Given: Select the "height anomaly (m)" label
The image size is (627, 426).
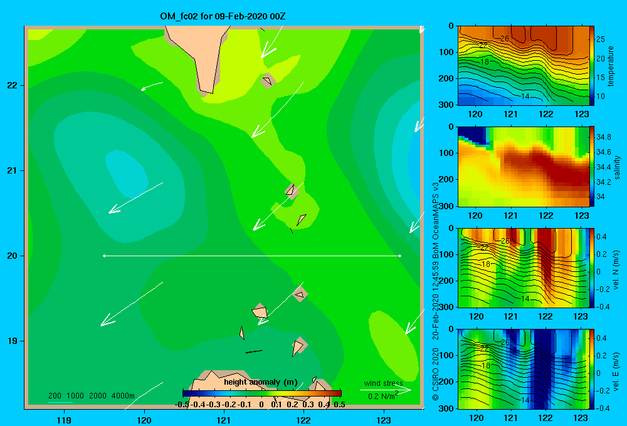Looking at the screenshot, I should tap(260, 382).
